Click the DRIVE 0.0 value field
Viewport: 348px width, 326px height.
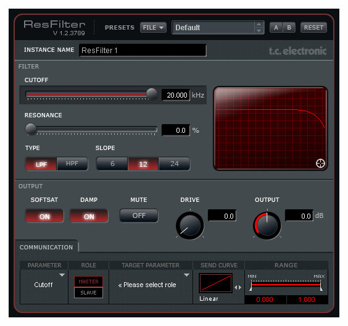[222, 215]
